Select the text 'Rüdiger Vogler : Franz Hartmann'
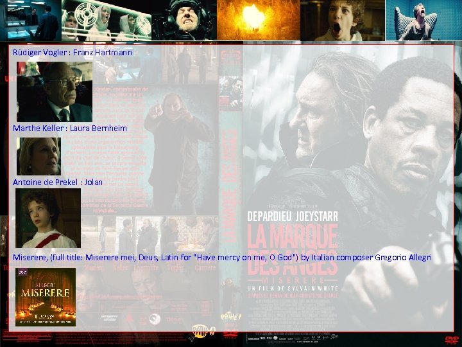The image size is (462, 347). point(73,53)
